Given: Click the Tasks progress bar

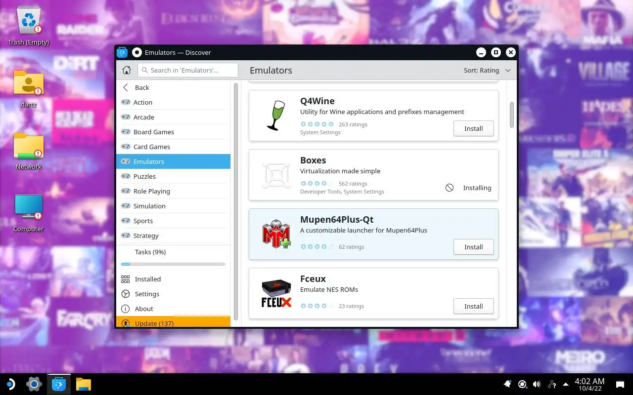Looking at the screenshot, I should [x=173, y=264].
